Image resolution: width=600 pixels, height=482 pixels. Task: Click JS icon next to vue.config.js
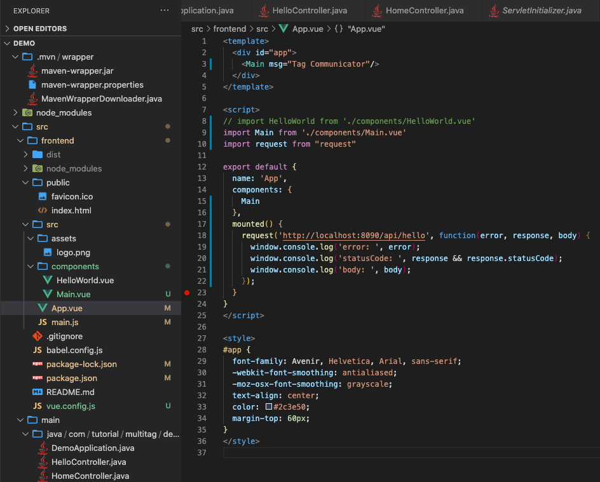click(37, 406)
